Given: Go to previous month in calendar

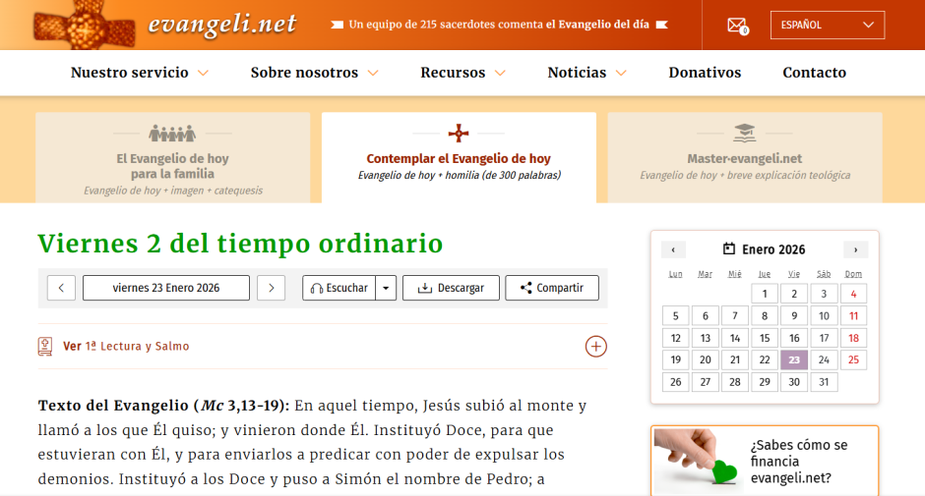Looking at the screenshot, I should click(x=673, y=249).
